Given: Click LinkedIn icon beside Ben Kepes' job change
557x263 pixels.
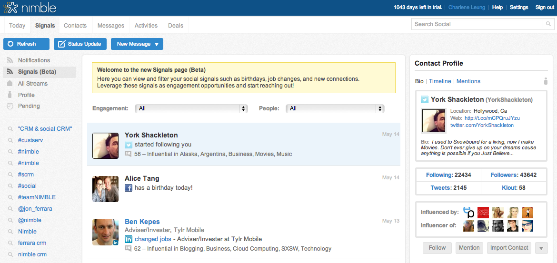Looking at the screenshot, I should (128, 239).
